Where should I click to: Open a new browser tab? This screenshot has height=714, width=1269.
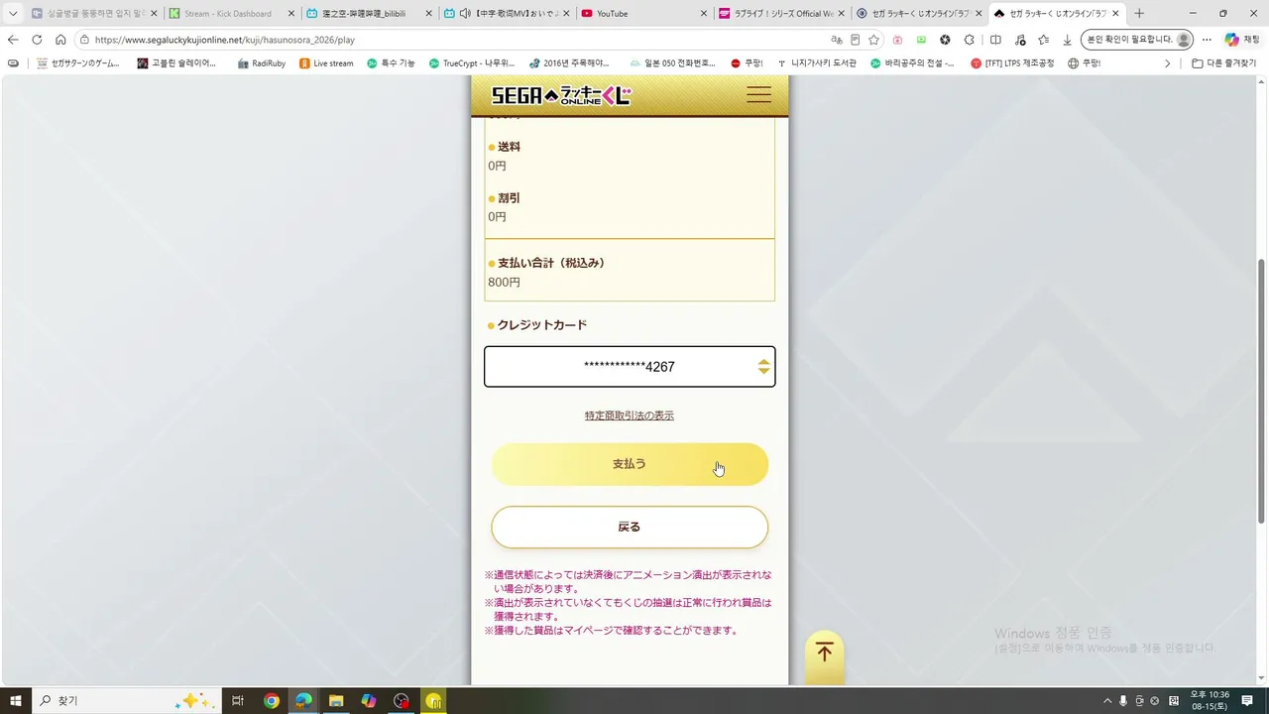coord(1139,14)
